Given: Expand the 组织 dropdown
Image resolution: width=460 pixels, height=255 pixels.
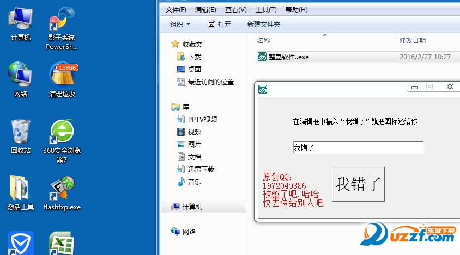Looking at the screenshot, I should [x=180, y=24].
